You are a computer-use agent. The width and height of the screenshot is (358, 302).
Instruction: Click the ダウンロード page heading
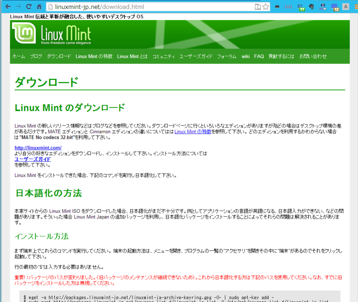(47, 82)
